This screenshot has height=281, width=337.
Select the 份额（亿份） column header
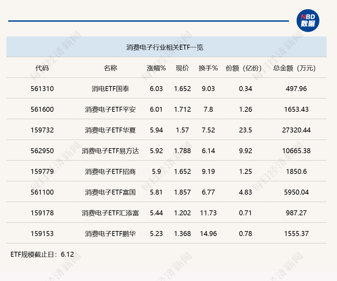coord(243,68)
